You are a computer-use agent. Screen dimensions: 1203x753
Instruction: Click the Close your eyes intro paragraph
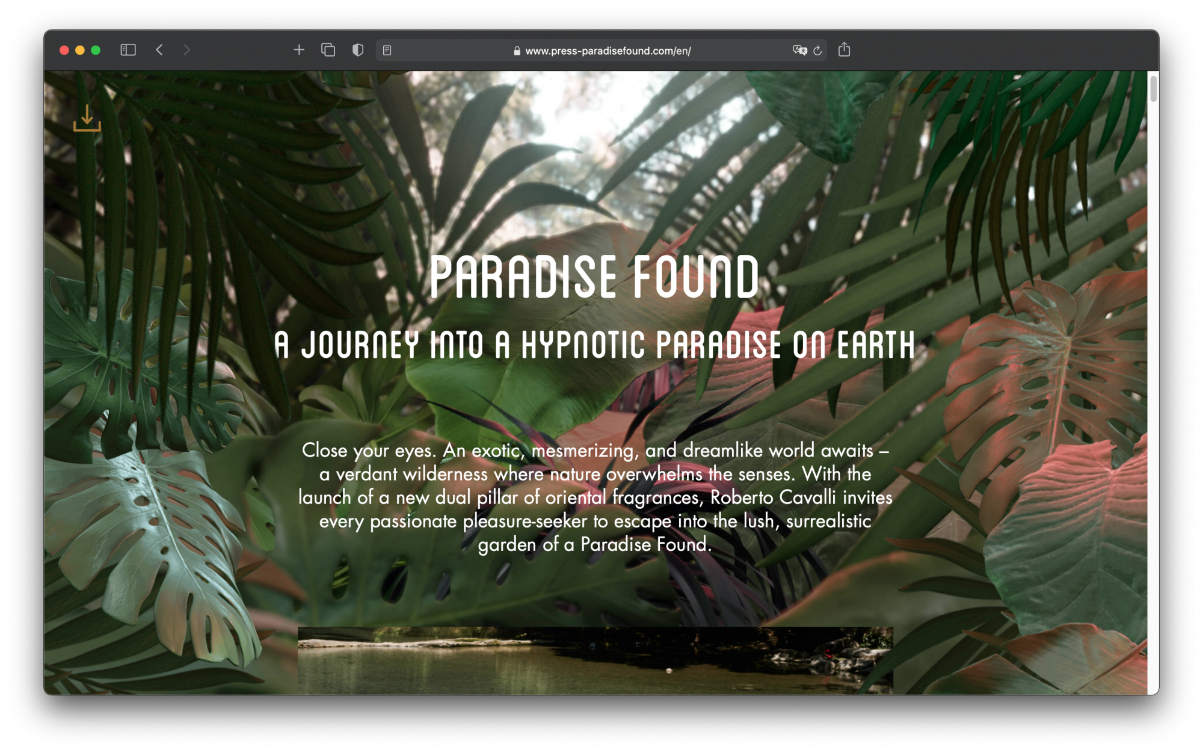[x=595, y=497]
